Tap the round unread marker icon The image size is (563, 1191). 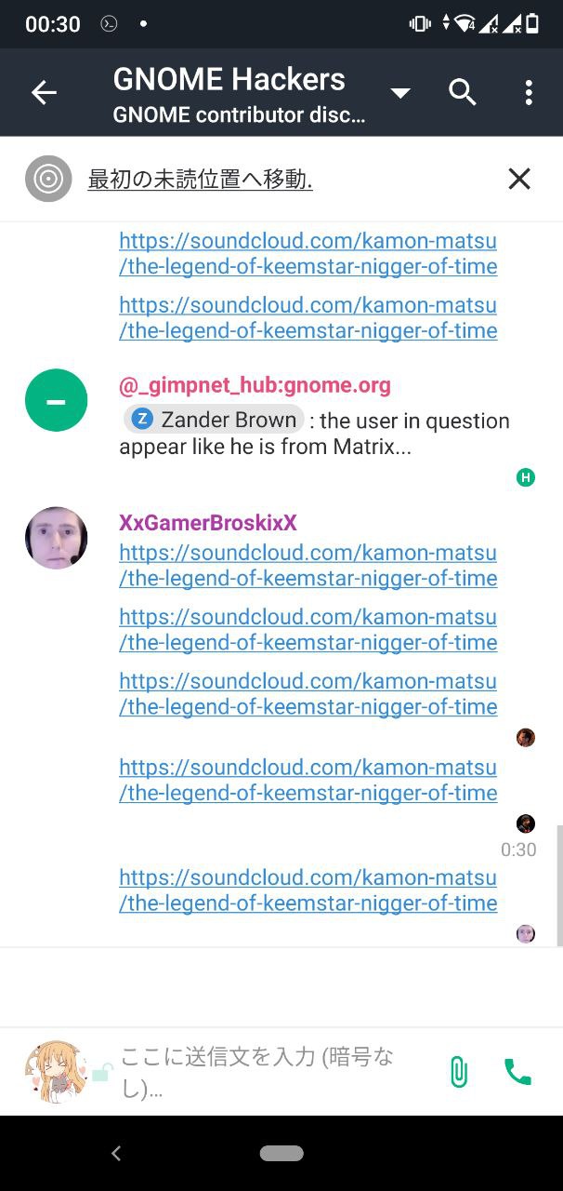coord(48,179)
